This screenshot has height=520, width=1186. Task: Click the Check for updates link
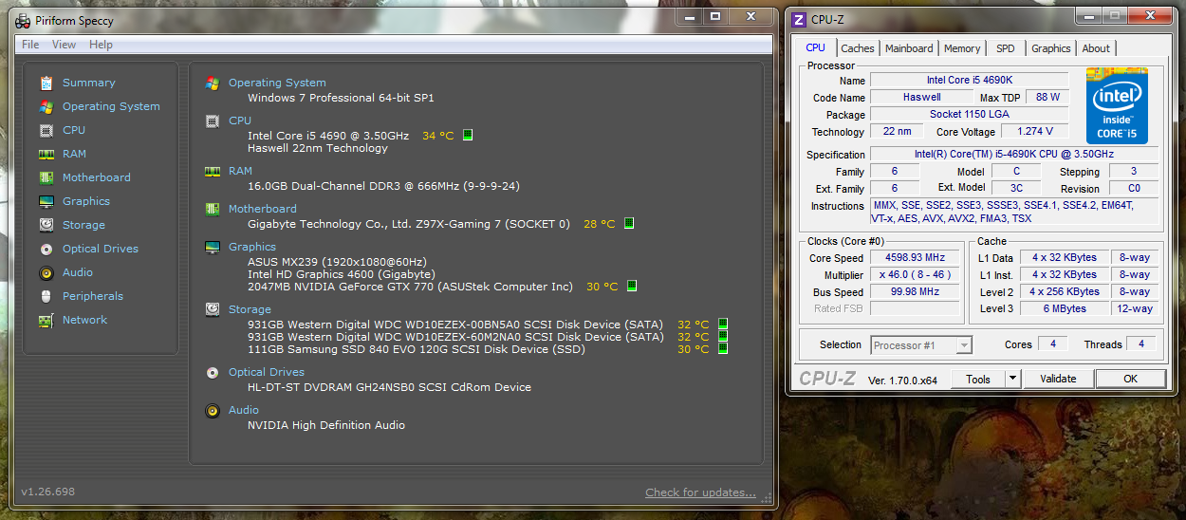click(700, 492)
